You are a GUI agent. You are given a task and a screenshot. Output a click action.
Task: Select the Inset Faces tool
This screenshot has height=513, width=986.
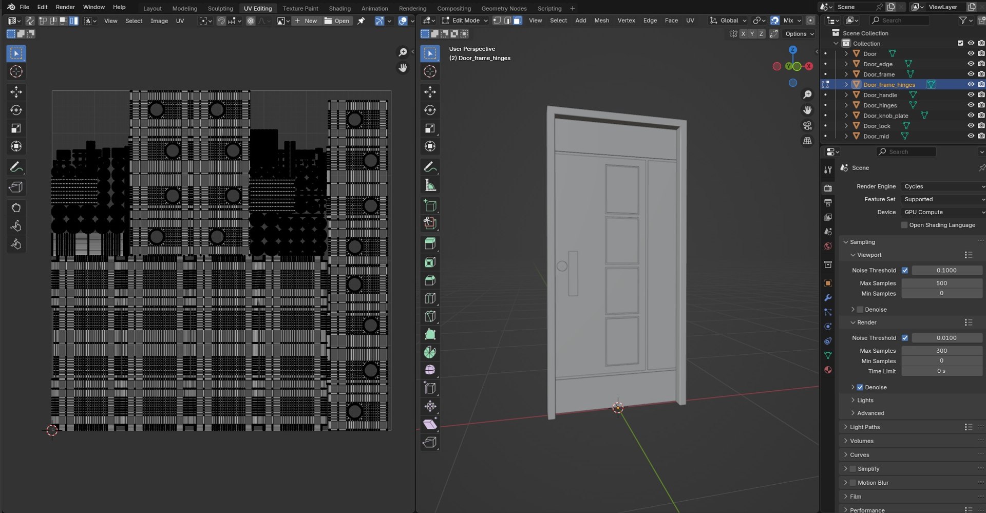coord(430,262)
